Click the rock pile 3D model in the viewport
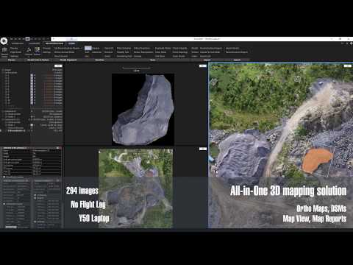The width and height of the screenshot is (353, 265). [x=144, y=110]
